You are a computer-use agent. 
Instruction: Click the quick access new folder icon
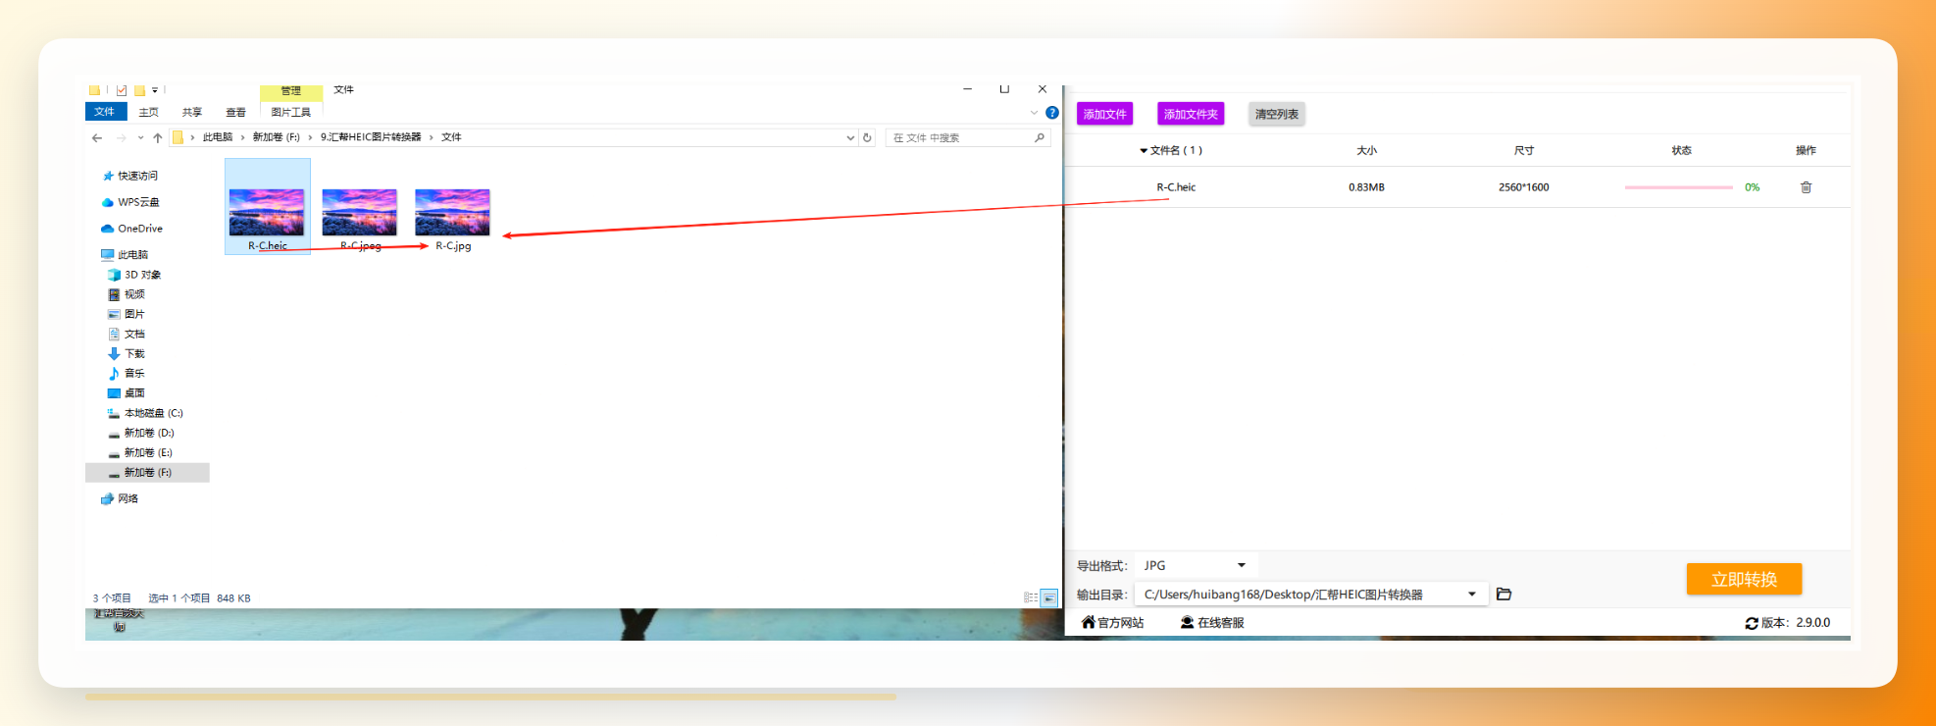click(139, 90)
